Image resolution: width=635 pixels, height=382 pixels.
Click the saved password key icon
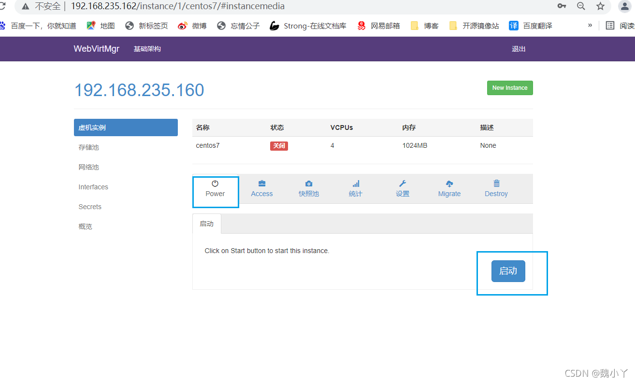(x=562, y=6)
